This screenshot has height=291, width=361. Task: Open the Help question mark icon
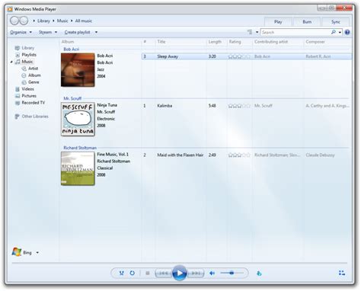347,32
